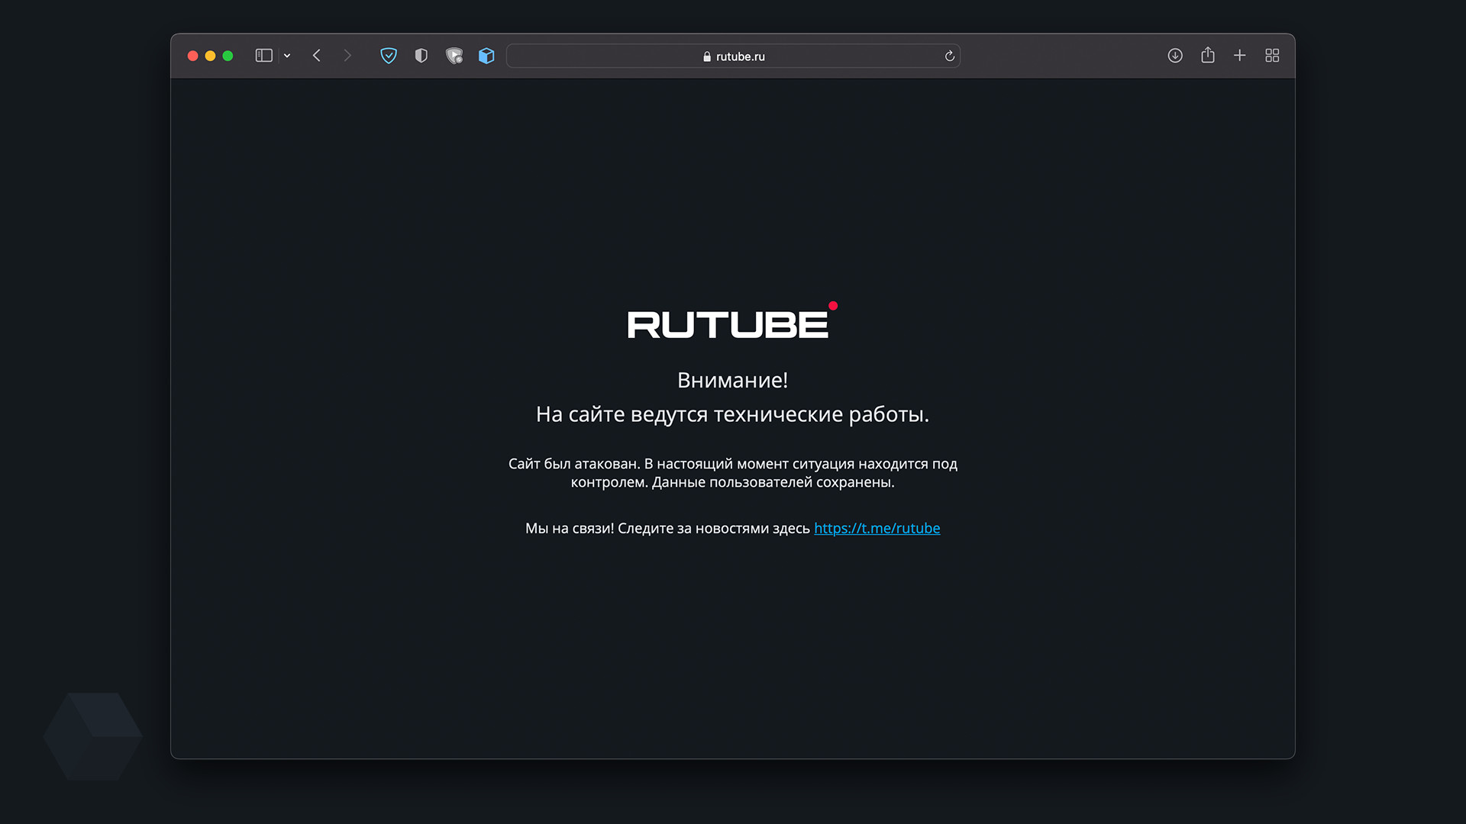The width and height of the screenshot is (1466, 824).
Task: Go forward to next page
Action: pos(347,56)
